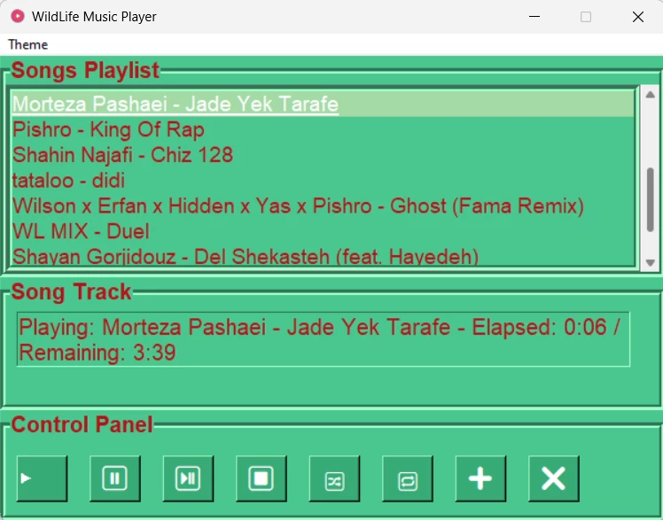Click the play/pause resume icon

tap(188, 479)
